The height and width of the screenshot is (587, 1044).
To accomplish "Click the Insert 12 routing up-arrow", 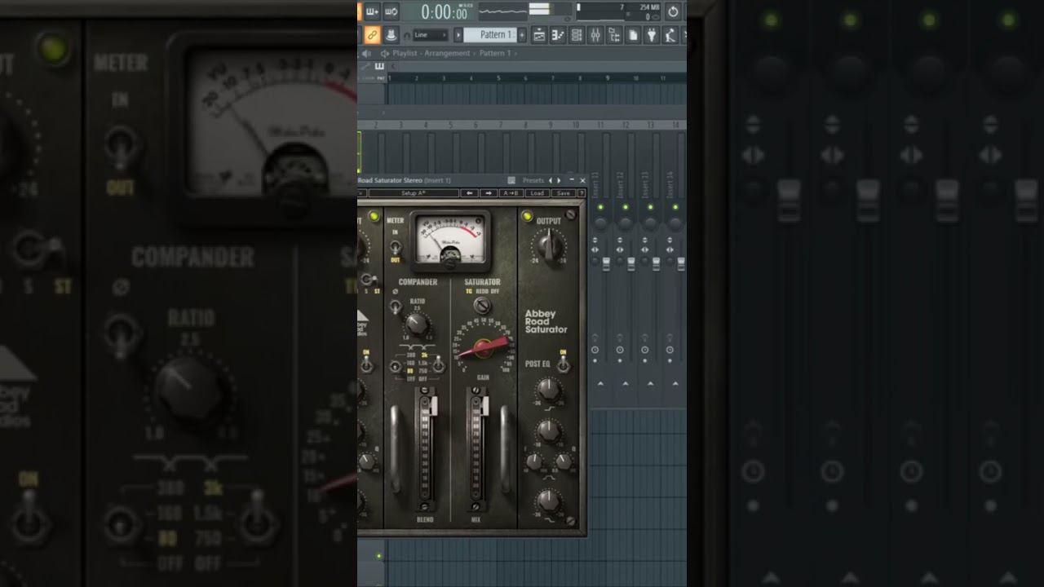I will tap(626, 382).
